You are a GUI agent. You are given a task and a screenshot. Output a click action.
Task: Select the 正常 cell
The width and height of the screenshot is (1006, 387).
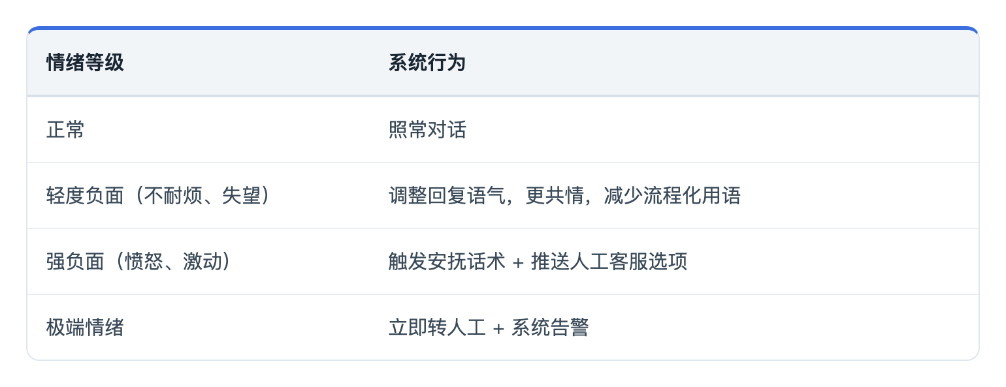coord(65,130)
